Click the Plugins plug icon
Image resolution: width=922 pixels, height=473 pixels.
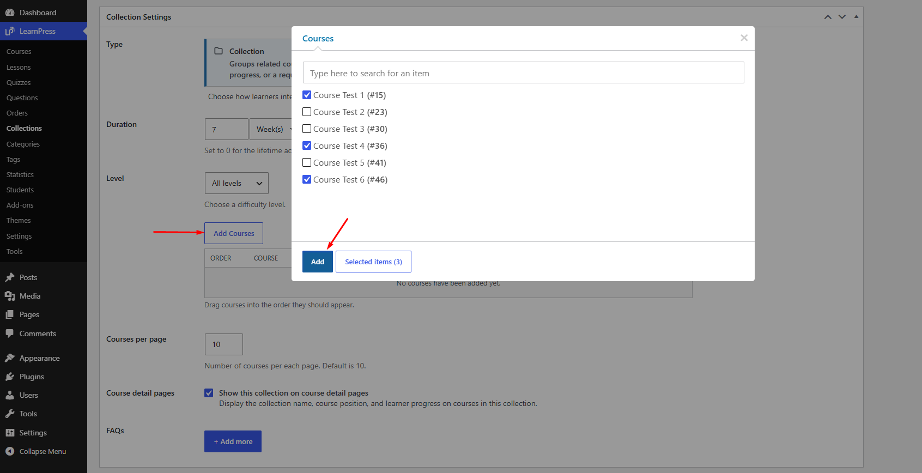click(10, 377)
